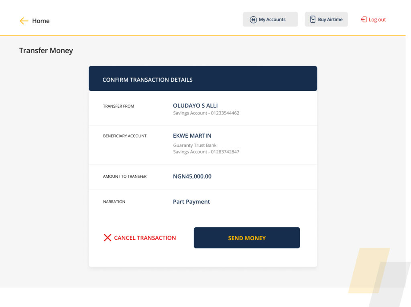Click the BENEFICIARY ACCOUNT label
The height and width of the screenshot is (307, 411).
pos(125,136)
